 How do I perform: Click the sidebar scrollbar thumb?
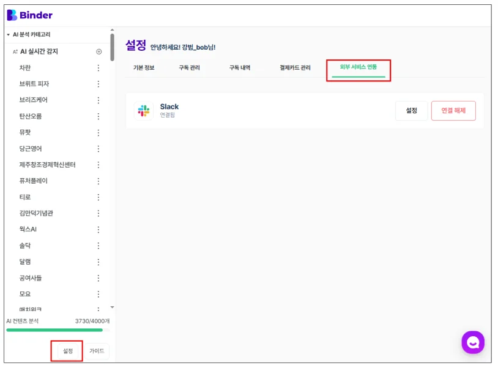112,47
